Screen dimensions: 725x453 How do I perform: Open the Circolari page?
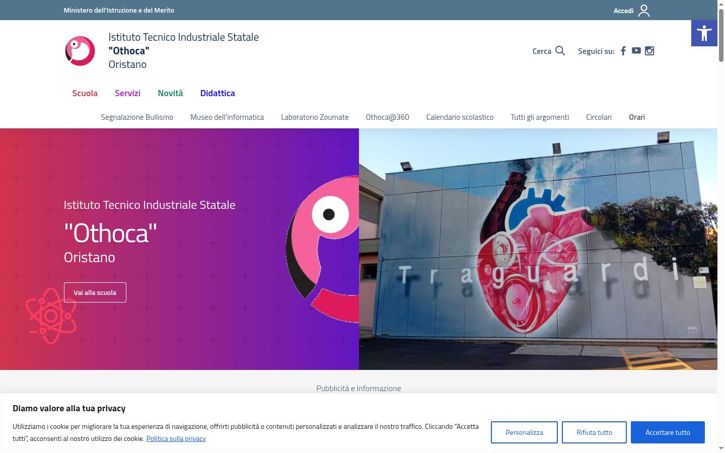(599, 117)
